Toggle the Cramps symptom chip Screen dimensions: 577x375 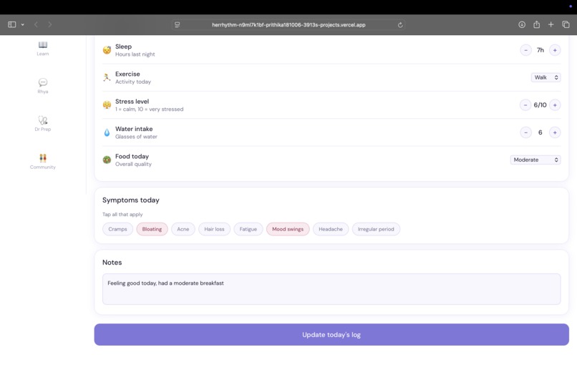[117, 229]
